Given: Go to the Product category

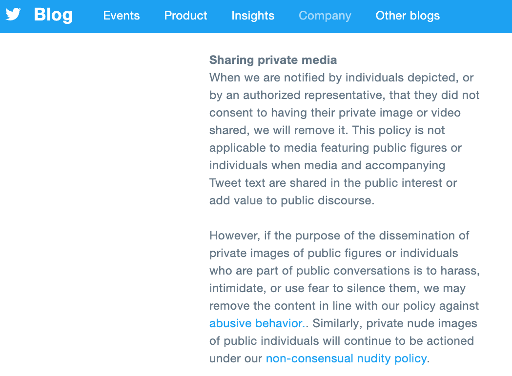Looking at the screenshot, I should [x=185, y=16].
